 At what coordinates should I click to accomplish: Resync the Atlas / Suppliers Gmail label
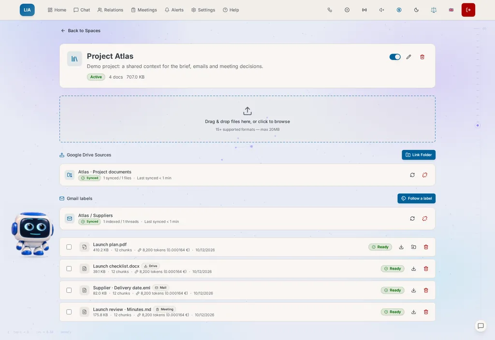coord(412,218)
